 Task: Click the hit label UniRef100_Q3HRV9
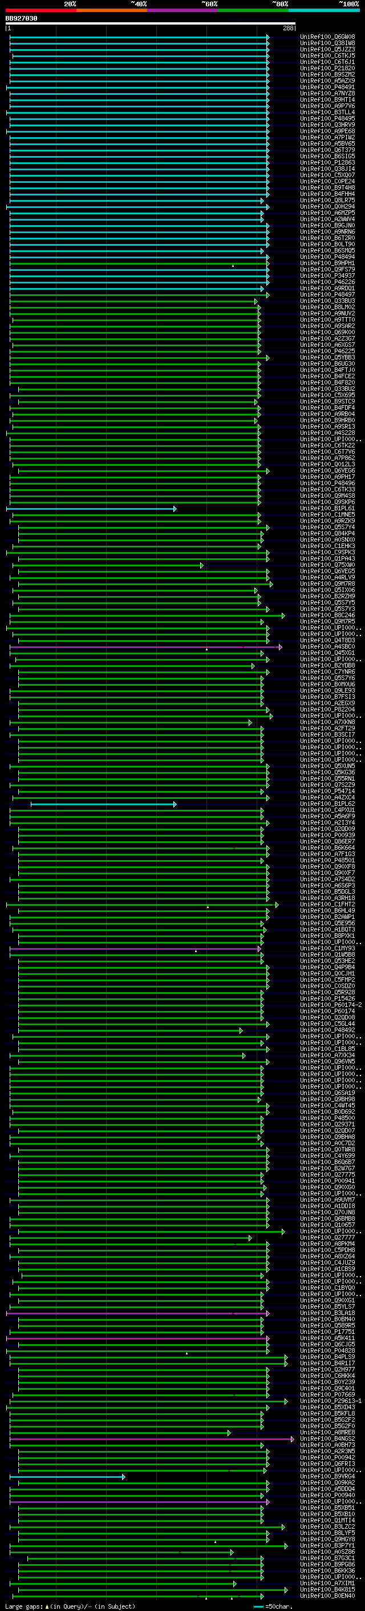pos(327,125)
